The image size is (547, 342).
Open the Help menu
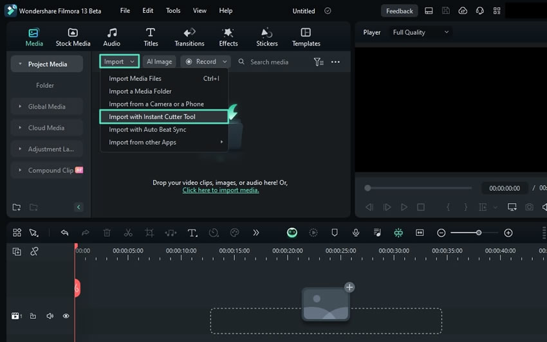(x=226, y=11)
